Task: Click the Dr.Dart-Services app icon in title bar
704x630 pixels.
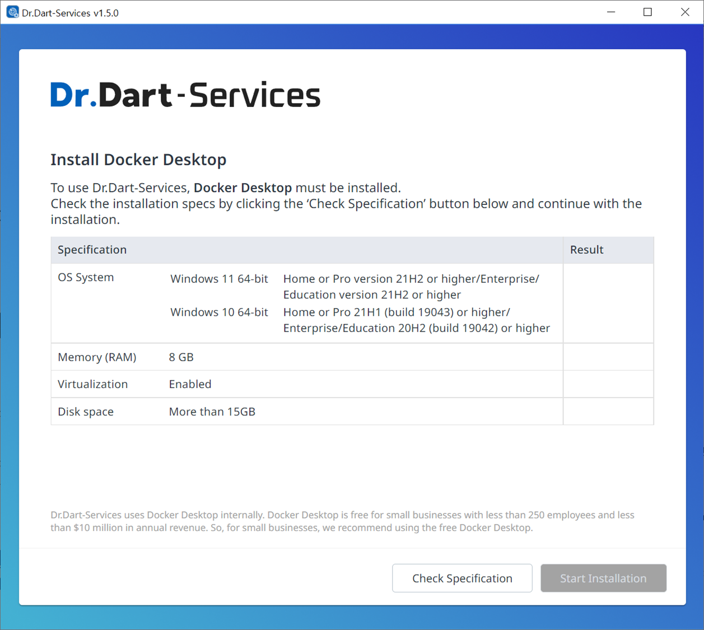Action: pyautogui.click(x=12, y=12)
